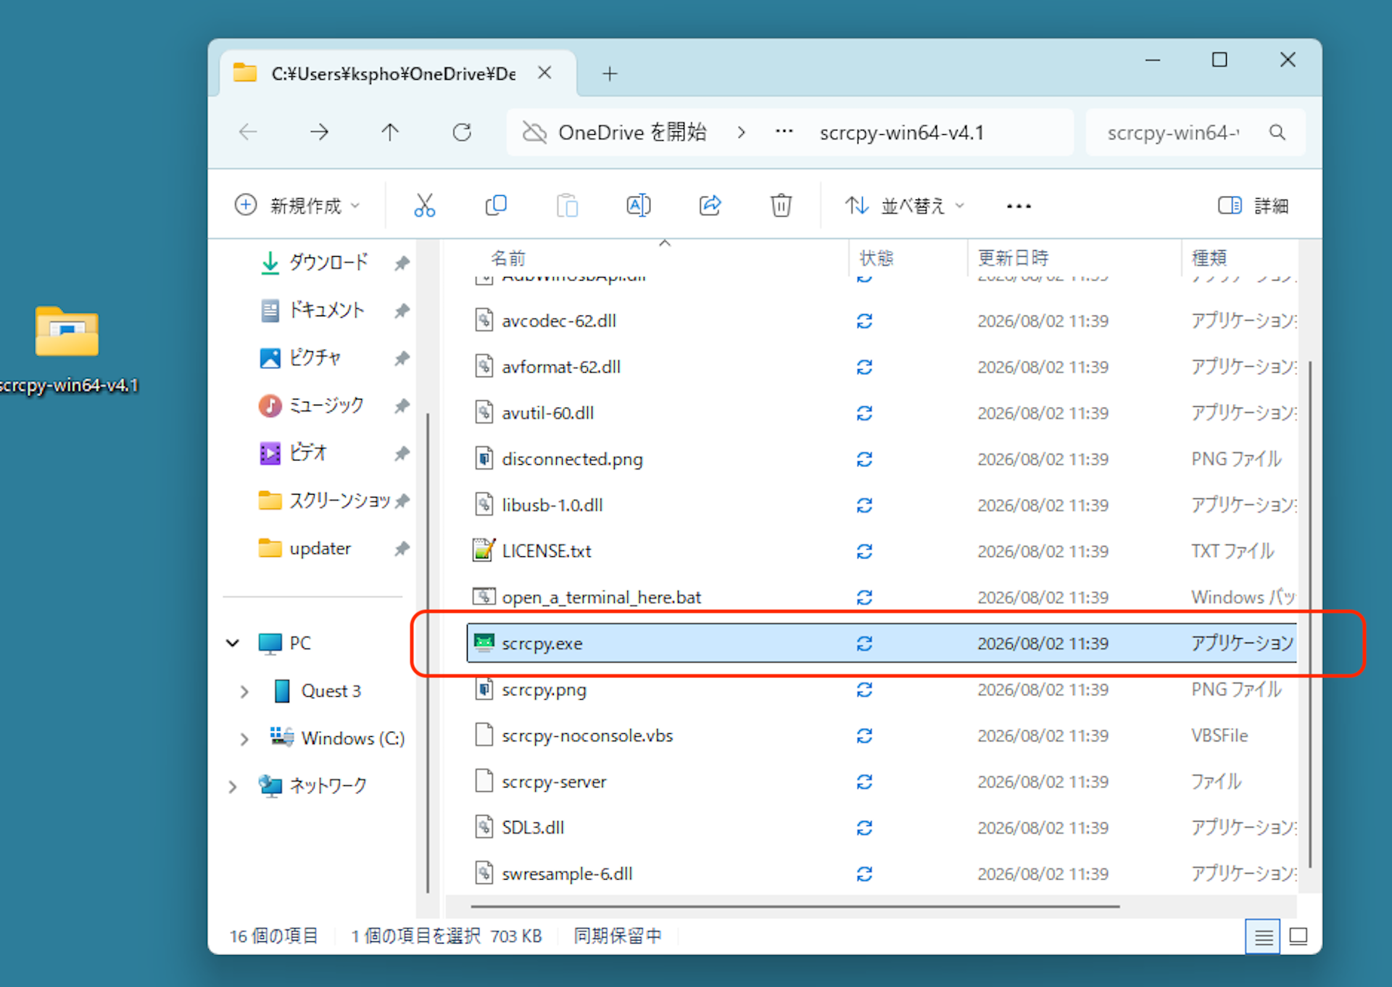Select the scrcpy-noconsole.vbs file
Image resolution: width=1392 pixels, height=987 pixels.
point(587,735)
